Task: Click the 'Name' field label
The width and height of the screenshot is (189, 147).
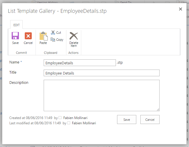Action: pyautogui.click(x=14, y=62)
